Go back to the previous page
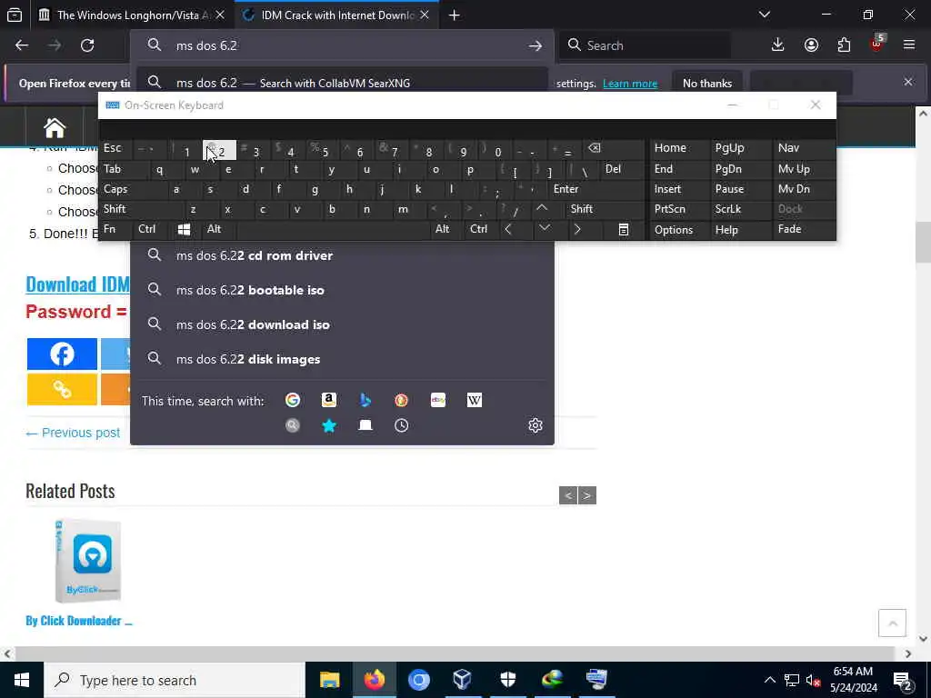 click(x=22, y=45)
